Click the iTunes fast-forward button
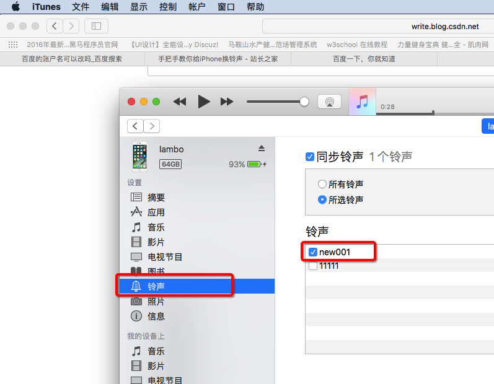 pyautogui.click(x=227, y=102)
